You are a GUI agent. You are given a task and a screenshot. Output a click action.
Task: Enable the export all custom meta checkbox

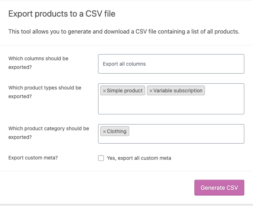click(101, 158)
